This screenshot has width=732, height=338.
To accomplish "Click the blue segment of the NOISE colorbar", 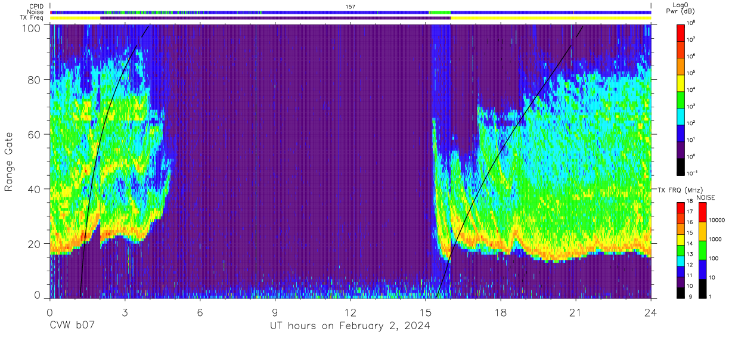I will pyautogui.click(x=702, y=269).
